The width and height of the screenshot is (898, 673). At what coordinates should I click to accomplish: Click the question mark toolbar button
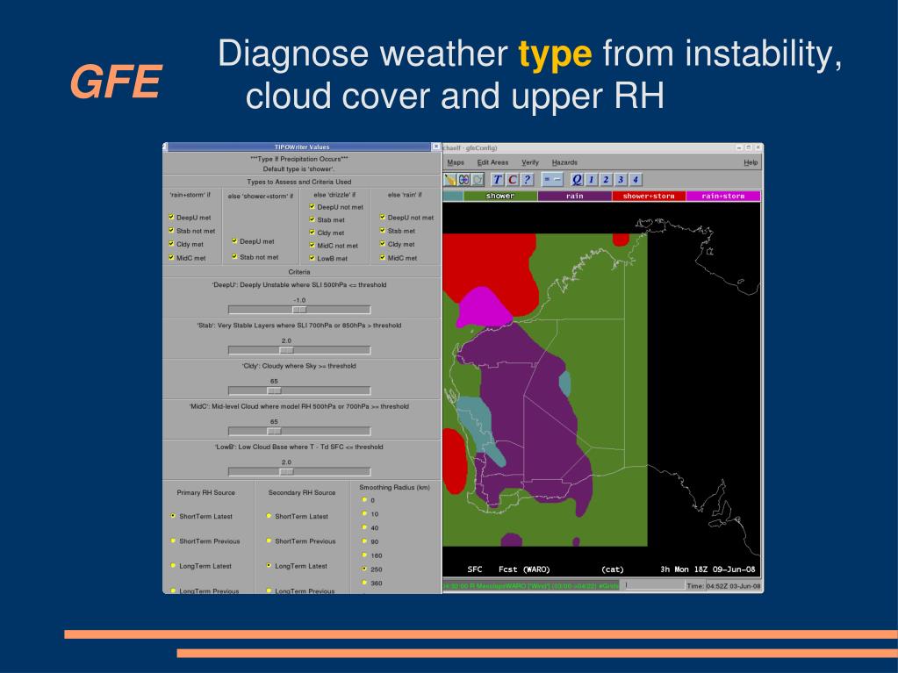click(x=527, y=180)
